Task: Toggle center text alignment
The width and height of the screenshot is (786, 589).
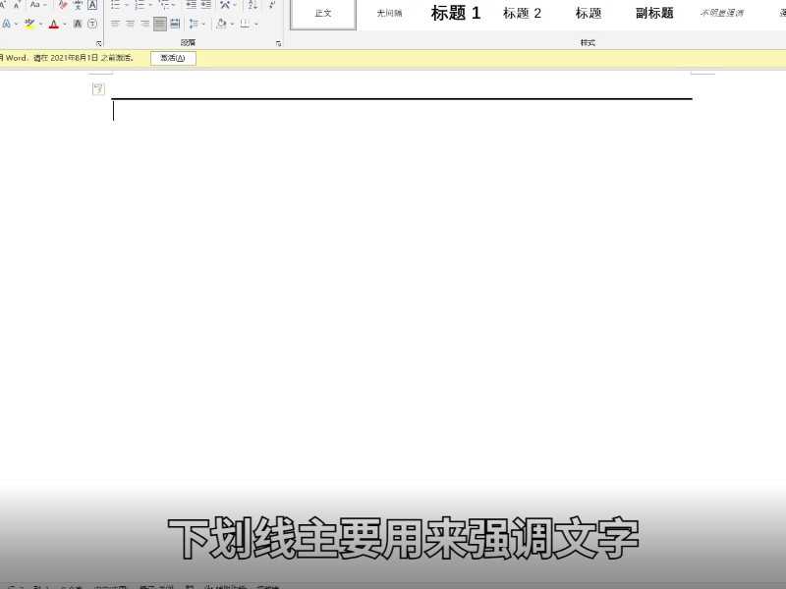Action: [130, 25]
